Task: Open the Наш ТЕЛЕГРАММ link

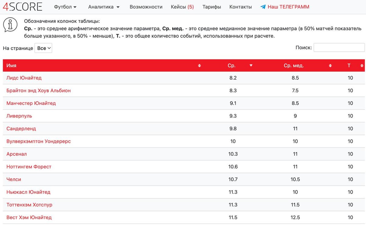Action: point(288,7)
